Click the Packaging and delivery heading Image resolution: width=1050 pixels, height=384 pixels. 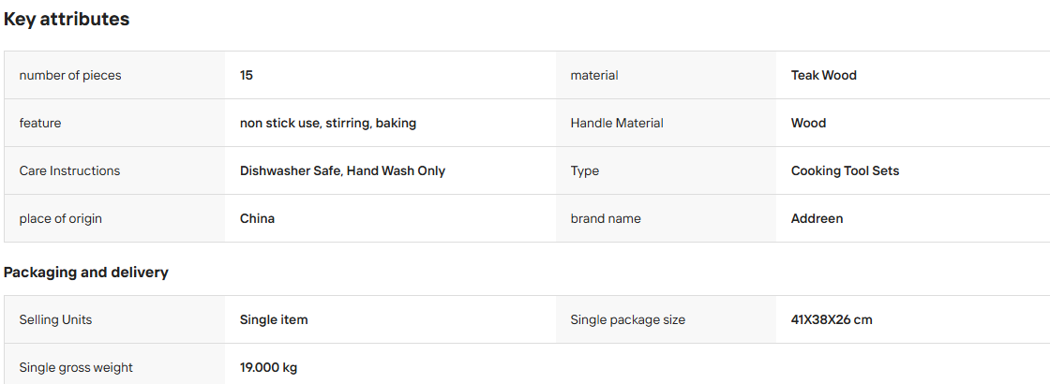point(85,273)
